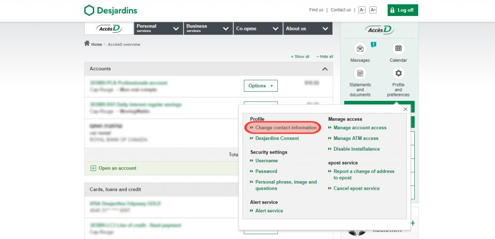Click Show all link
The width and height of the screenshot is (495, 239).
[x=300, y=57]
